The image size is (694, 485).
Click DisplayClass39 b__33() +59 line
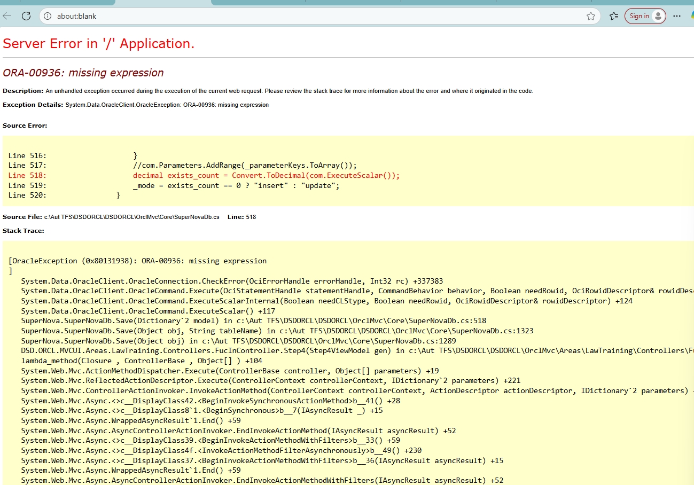point(210,441)
